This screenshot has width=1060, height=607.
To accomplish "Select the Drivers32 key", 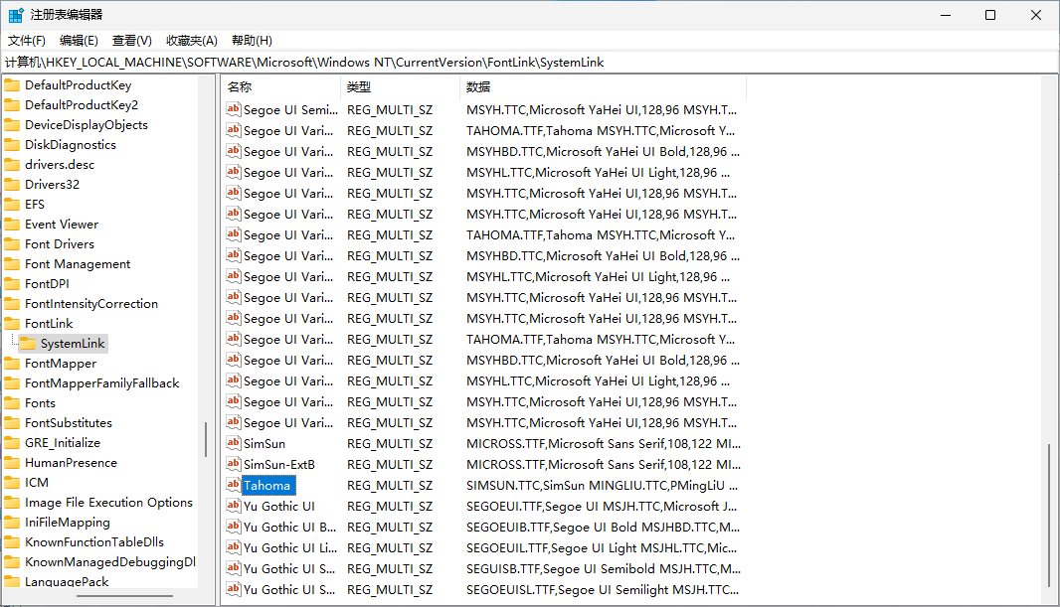I will click(x=52, y=185).
